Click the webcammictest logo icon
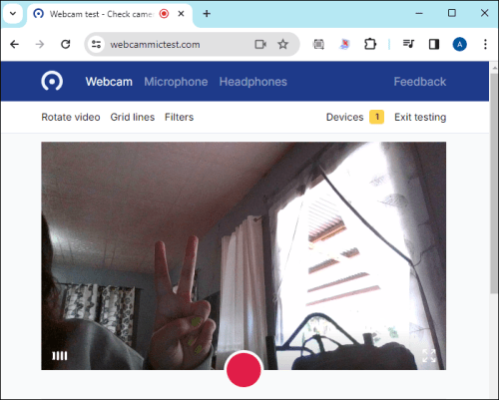 click(52, 81)
